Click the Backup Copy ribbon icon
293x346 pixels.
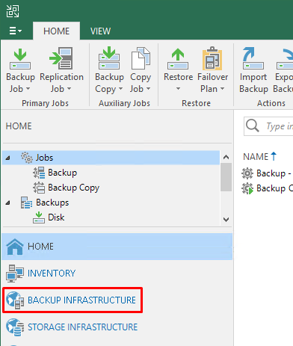(109, 58)
